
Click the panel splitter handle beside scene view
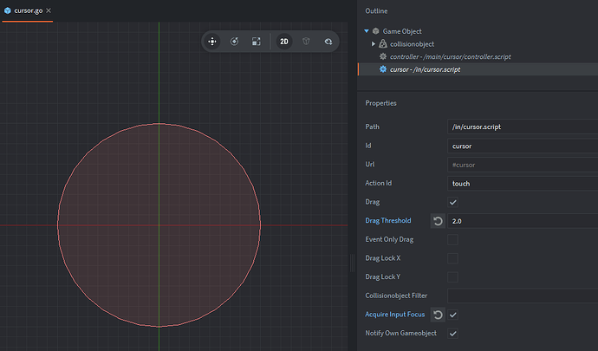352,263
